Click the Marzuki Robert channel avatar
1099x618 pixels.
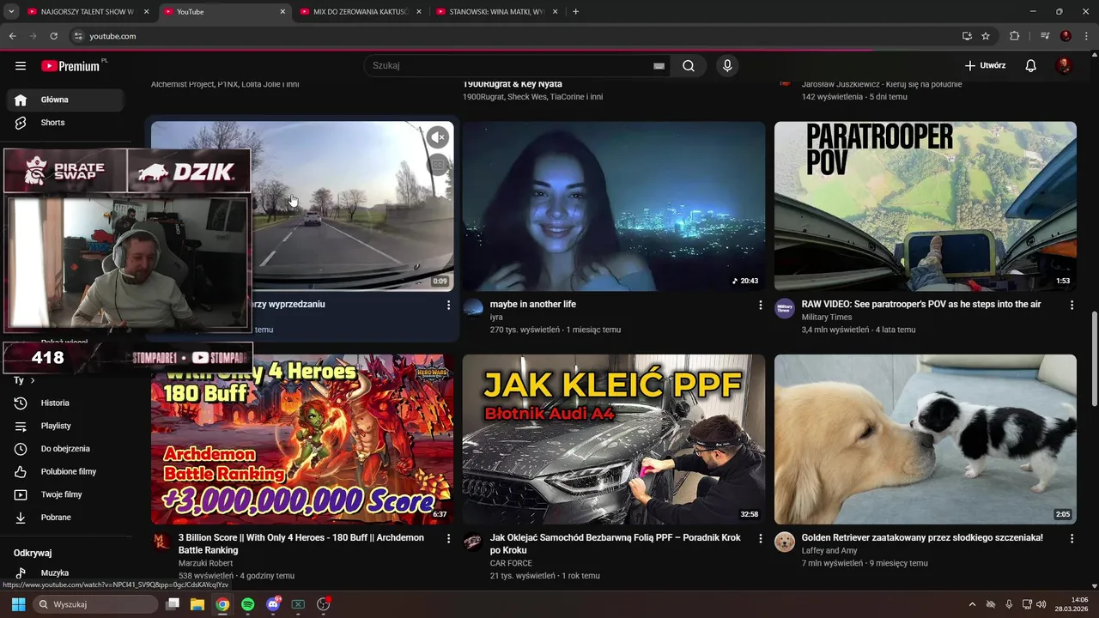(161, 542)
